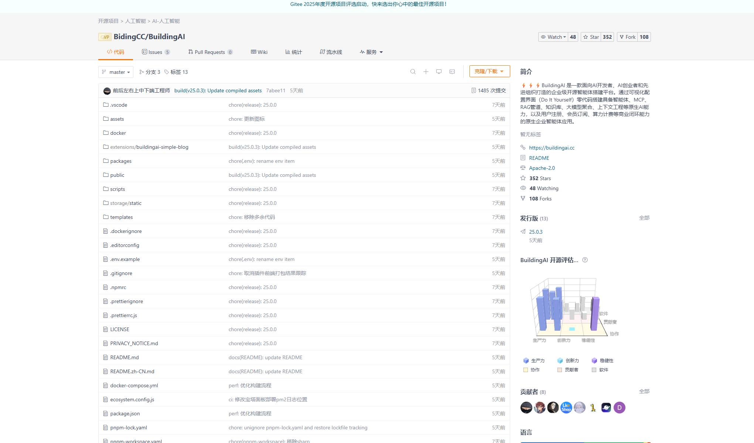The image size is (754, 443).
Task: Open the Wiki tab
Action: tap(259, 52)
